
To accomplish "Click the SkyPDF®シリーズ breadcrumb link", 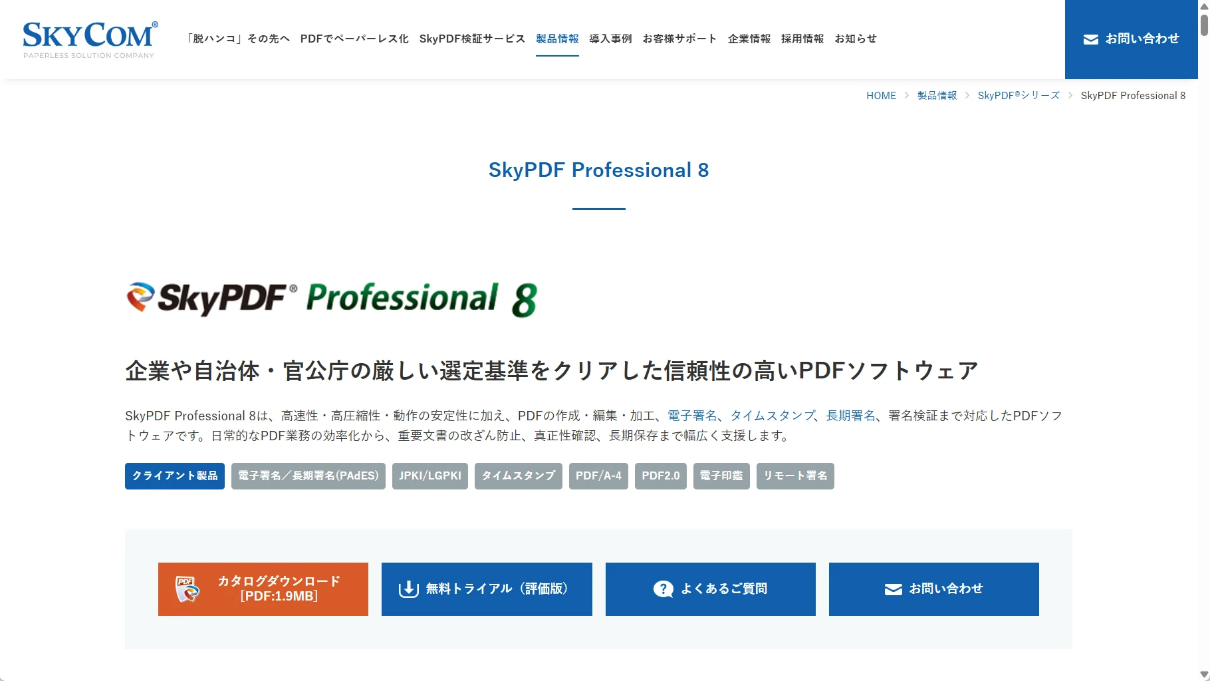I will coord(1019,96).
